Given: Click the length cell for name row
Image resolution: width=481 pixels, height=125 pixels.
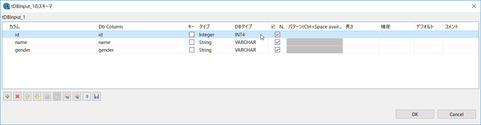Looking at the screenshot, I should pyautogui.click(x=361, y=42).
